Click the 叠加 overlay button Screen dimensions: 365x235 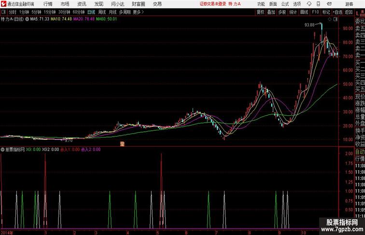271,12
